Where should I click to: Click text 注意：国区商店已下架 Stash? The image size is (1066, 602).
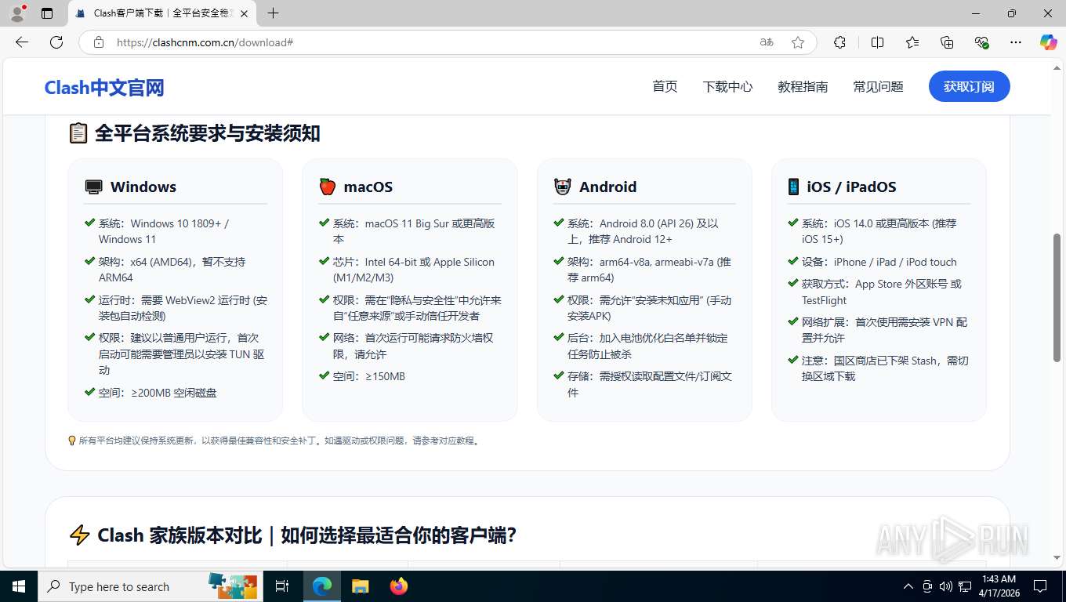(x=869, y=361)
